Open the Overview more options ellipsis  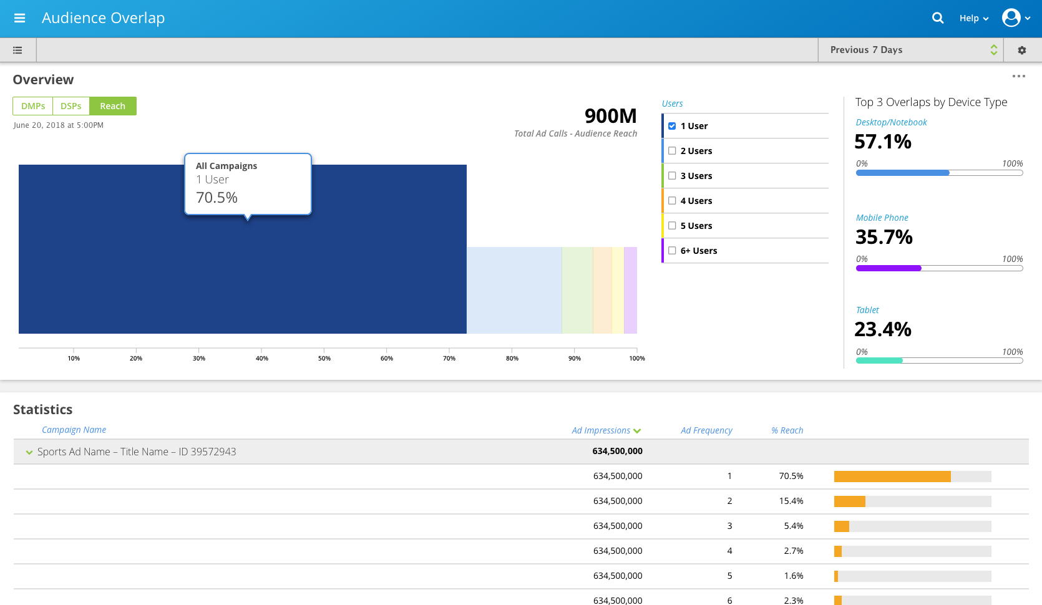coord(1018,76)
